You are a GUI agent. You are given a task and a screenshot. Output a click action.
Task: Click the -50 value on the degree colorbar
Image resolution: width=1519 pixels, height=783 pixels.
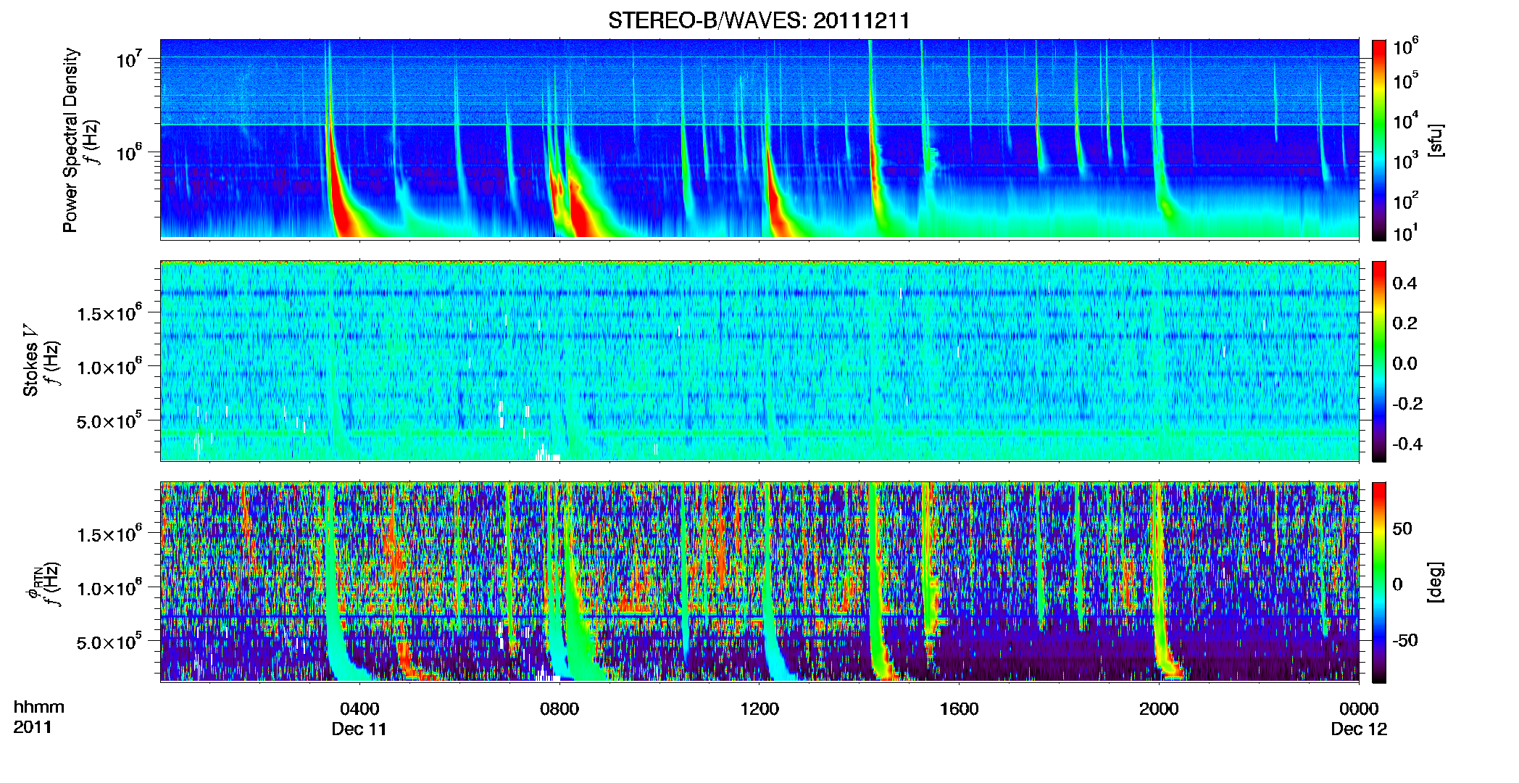pos(1405,640)
